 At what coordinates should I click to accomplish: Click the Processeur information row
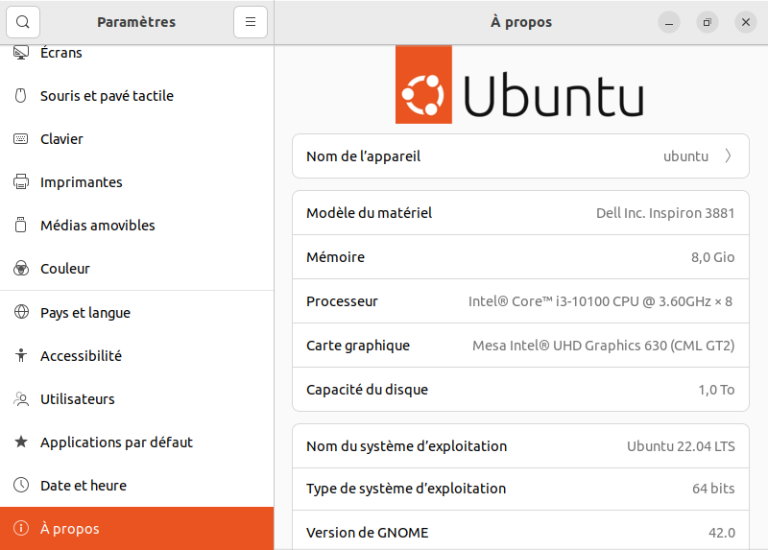pyautogui.click(x=518, y=301)
